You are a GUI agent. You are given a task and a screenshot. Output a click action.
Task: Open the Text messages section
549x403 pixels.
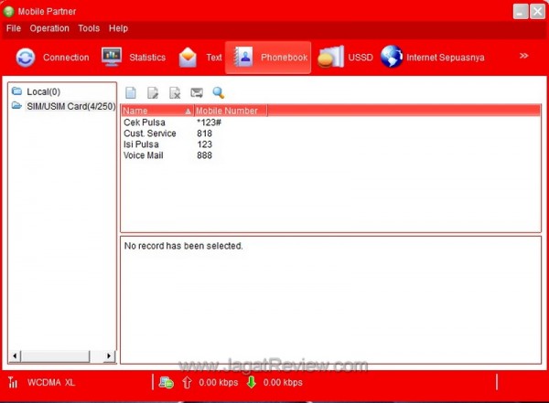tap(200, 58)
